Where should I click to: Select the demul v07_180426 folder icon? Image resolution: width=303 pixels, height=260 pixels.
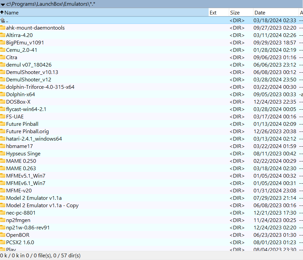coord(3,65)
